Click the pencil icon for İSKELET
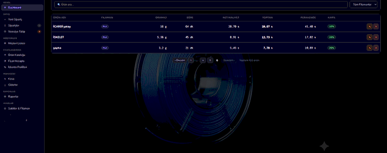The height and width of the screenshot is (153, 387). (x=369, y=37)
